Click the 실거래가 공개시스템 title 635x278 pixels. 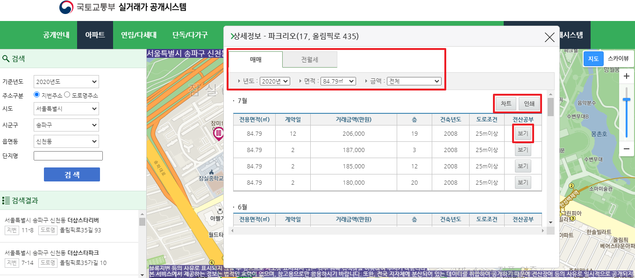pos(153,7)
